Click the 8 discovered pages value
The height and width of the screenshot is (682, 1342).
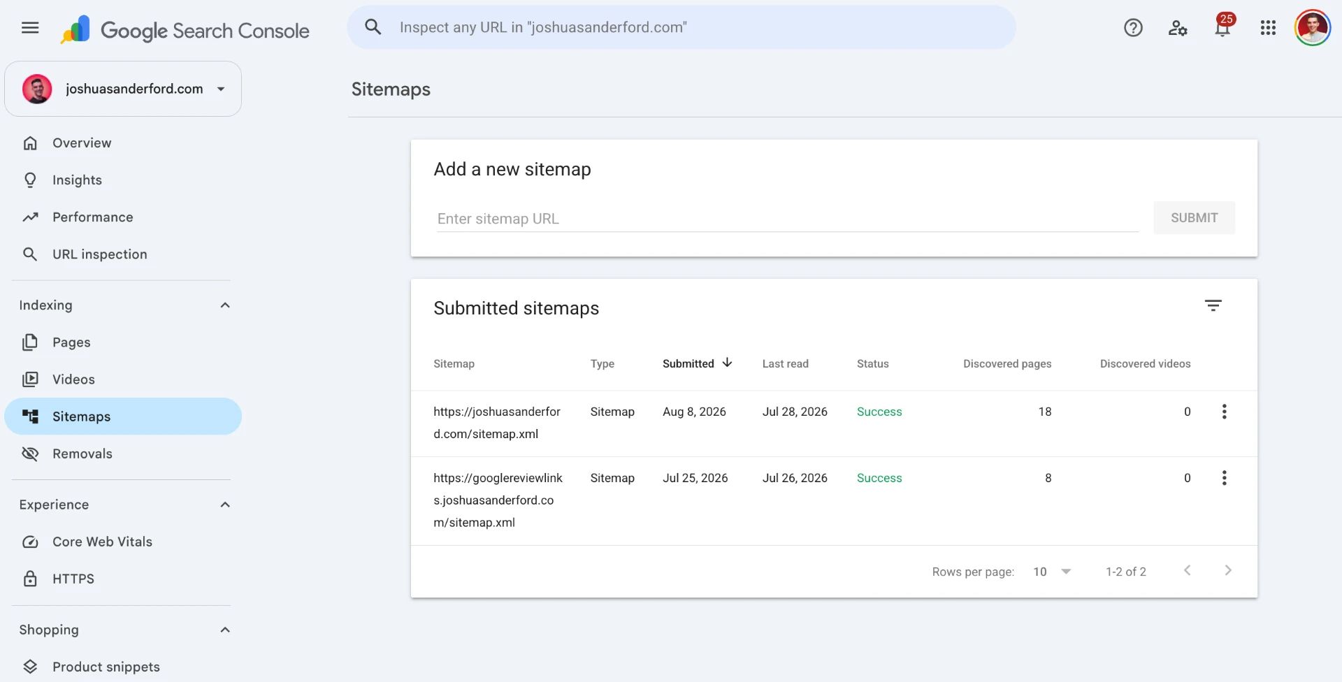(x=1048, y=478)
